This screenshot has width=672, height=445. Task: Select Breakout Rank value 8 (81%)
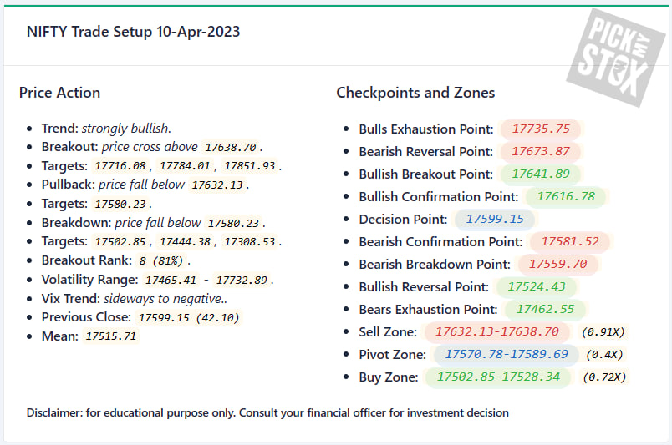(161, 260)
